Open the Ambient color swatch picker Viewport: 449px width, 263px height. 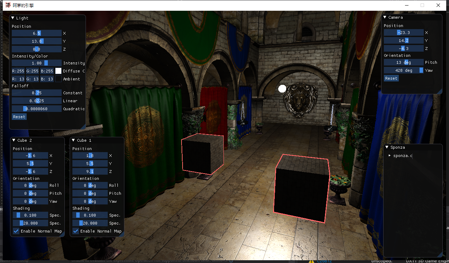tap(58, 79)
